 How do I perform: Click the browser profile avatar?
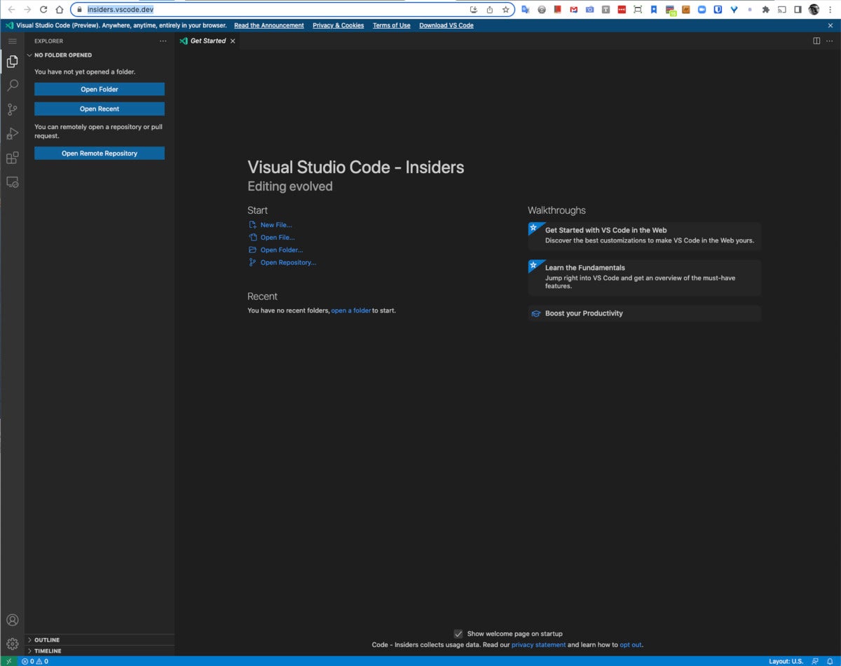pyautogui.click(x=814, y=10)
